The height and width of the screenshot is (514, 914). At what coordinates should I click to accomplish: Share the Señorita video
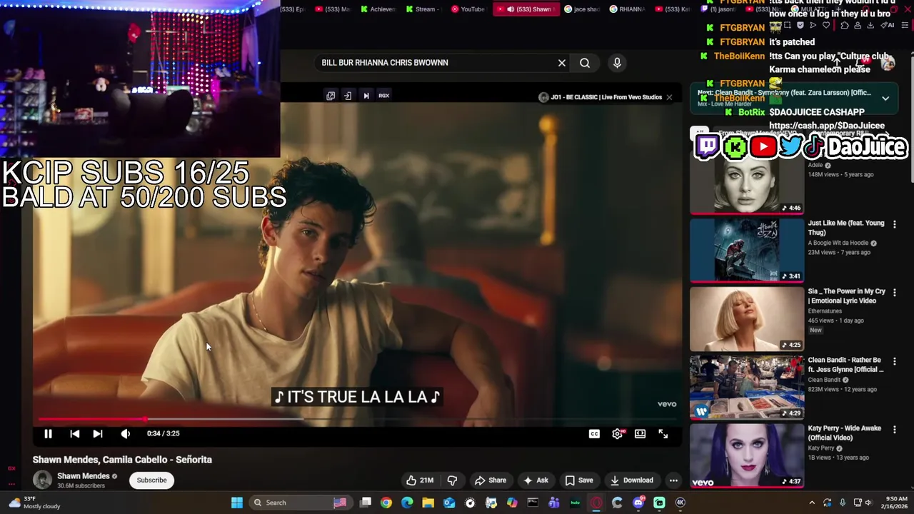click(x=491, y=480)
